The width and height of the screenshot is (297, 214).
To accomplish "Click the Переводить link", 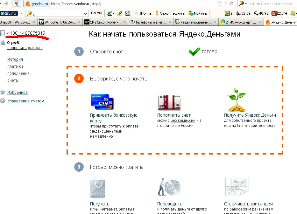I will coord(170,204).
